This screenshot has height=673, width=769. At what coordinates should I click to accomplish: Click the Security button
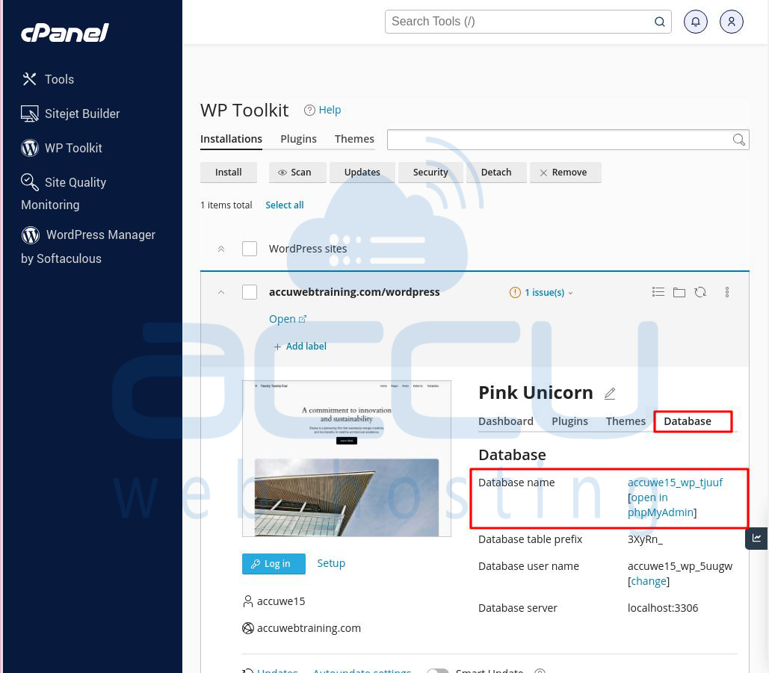430,172
